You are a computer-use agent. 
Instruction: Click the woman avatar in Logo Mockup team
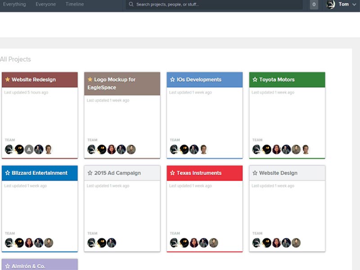pyautogui.click(x=111, y=149)
